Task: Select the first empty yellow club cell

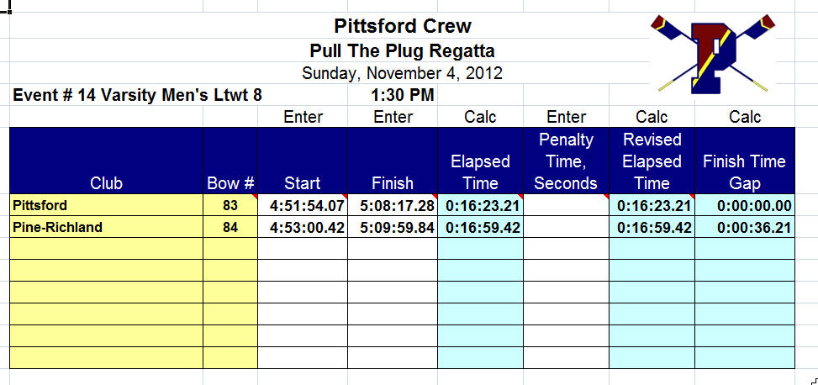Action: click(x=107, y=249)
